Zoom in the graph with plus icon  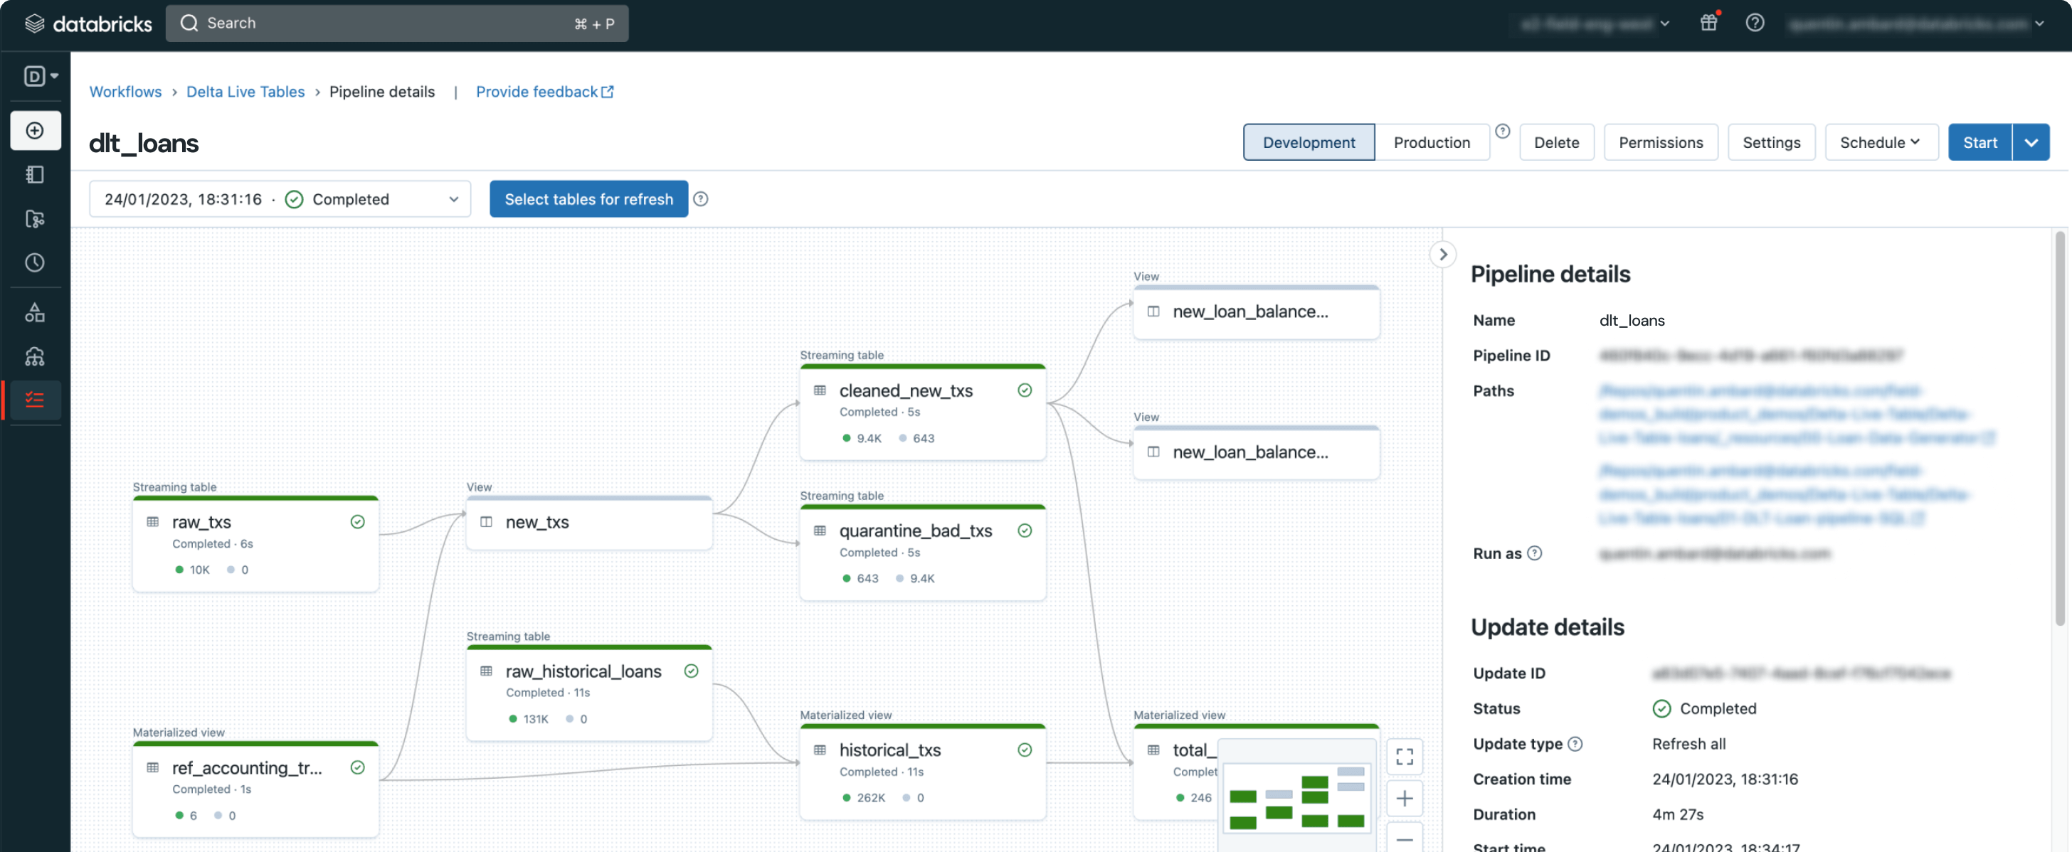pos(1405,798)
